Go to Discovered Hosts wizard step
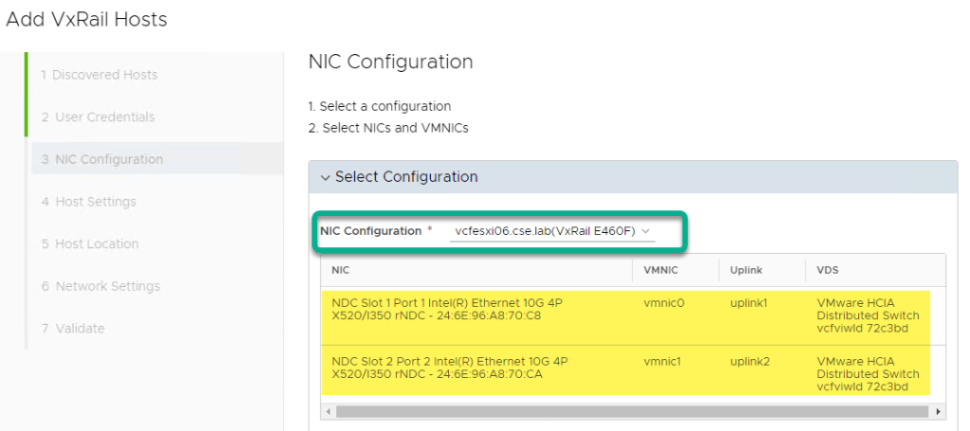 coord(99,75)
